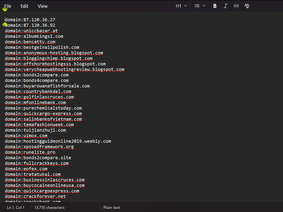Click the bulleted list icon

point(197,6)
